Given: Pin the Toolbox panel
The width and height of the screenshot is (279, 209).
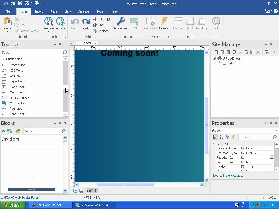Looking at the screenshot, I should coord(60,44).
